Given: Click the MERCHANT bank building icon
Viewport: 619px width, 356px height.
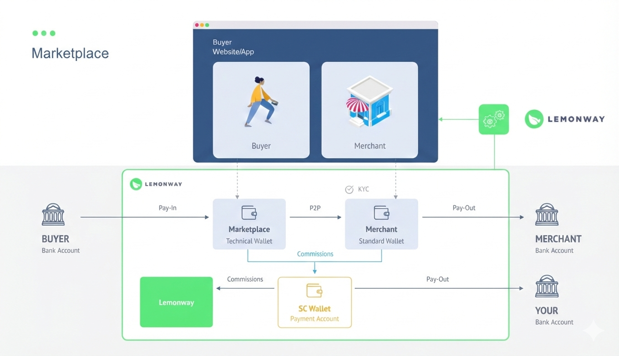Looking at the screenshot, I should [x=547, y=214].
